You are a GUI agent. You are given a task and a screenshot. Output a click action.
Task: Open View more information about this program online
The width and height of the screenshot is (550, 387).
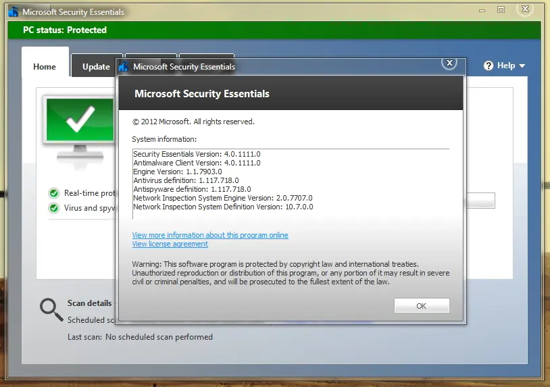click(x=210, y=235)
